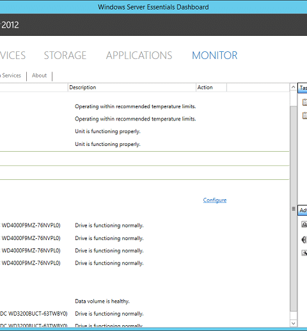Click the vertical scrollbar thumb grip
Viewport: 307px width, 331px height.
pos(294,209)
